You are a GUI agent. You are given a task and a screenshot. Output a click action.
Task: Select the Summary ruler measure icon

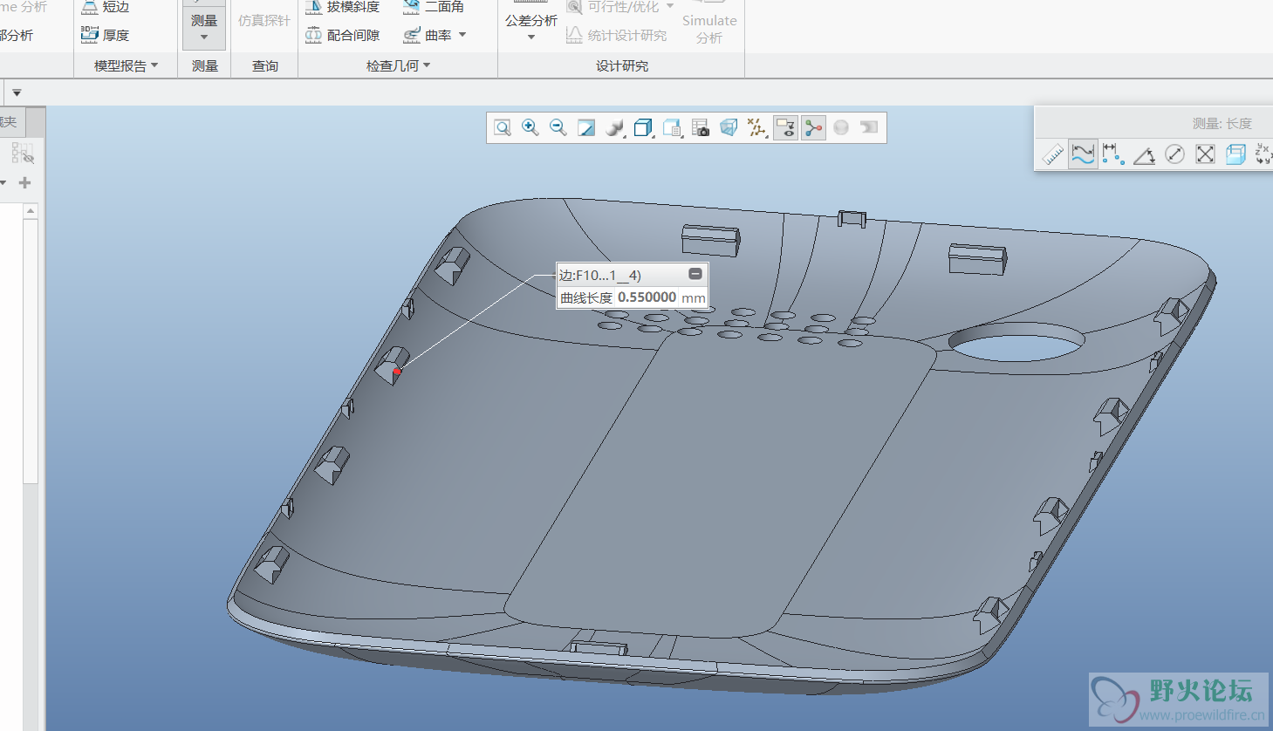tap(1053, 154)
